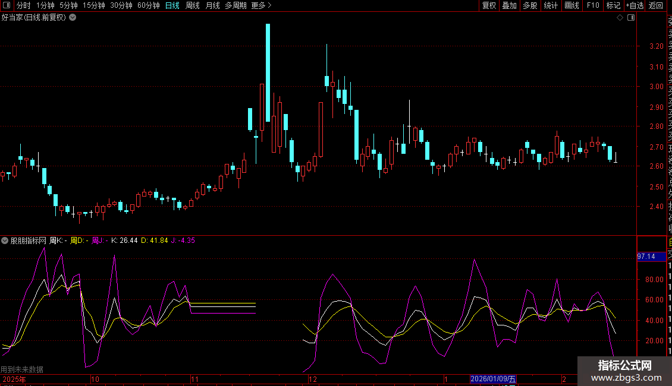This screenshot has width=672, height=386.
Task: Click the 2025年 label on time axis
Action: coord(14,379)
